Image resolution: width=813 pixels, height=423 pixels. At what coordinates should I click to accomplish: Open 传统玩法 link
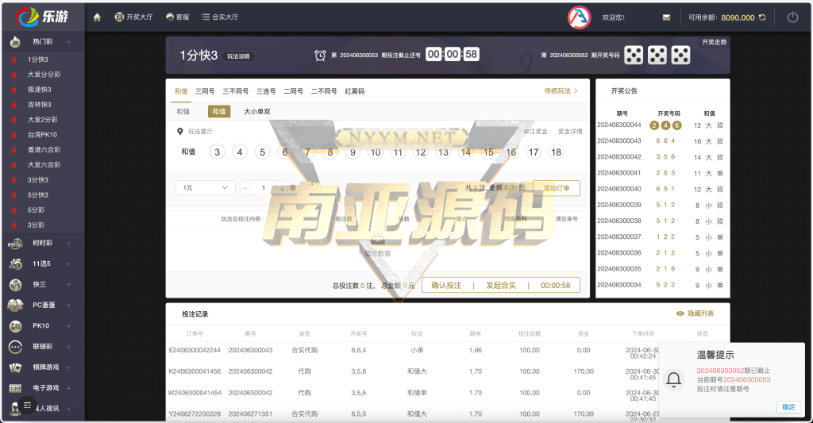(x=561, y=91)
